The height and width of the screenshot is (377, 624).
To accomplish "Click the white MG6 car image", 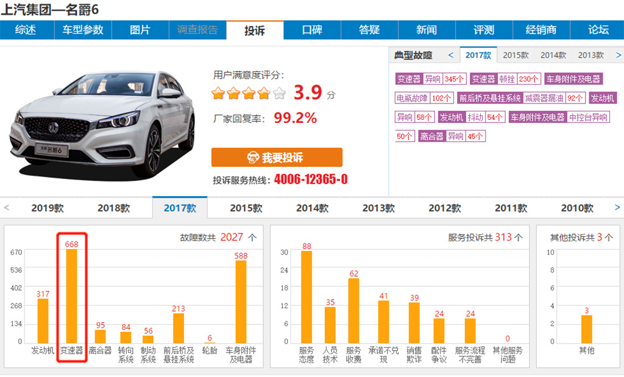I will click(102, 124).
